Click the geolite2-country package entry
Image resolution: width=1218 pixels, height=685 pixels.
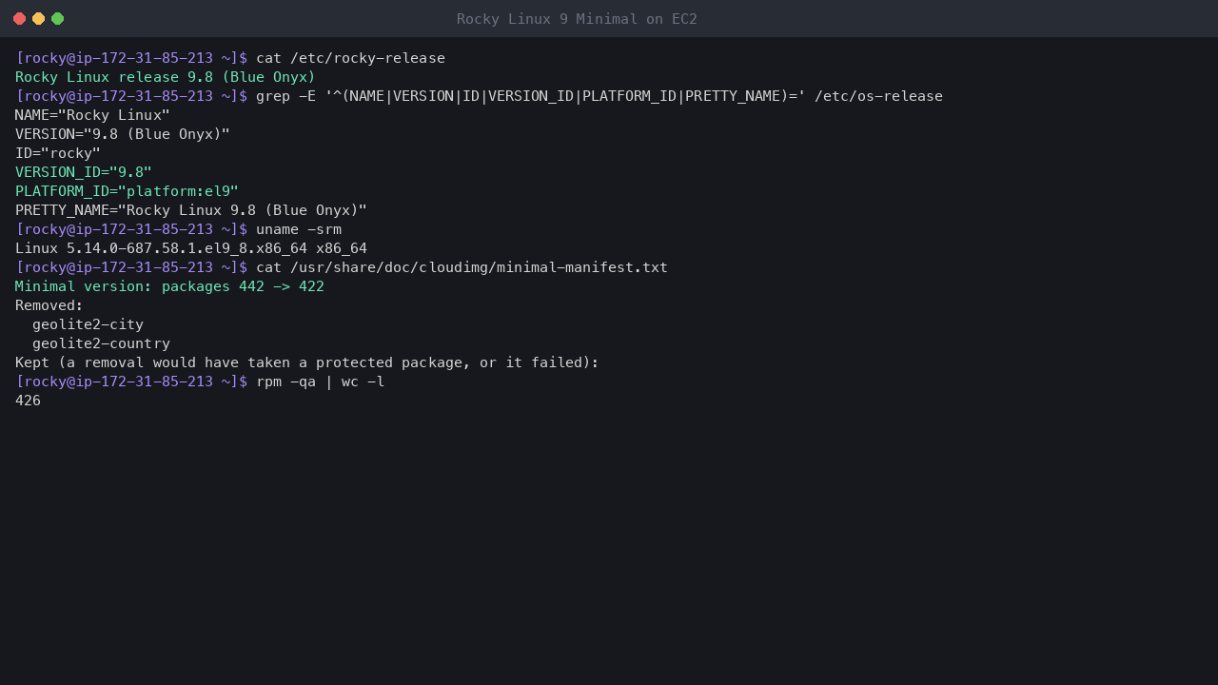101,343
